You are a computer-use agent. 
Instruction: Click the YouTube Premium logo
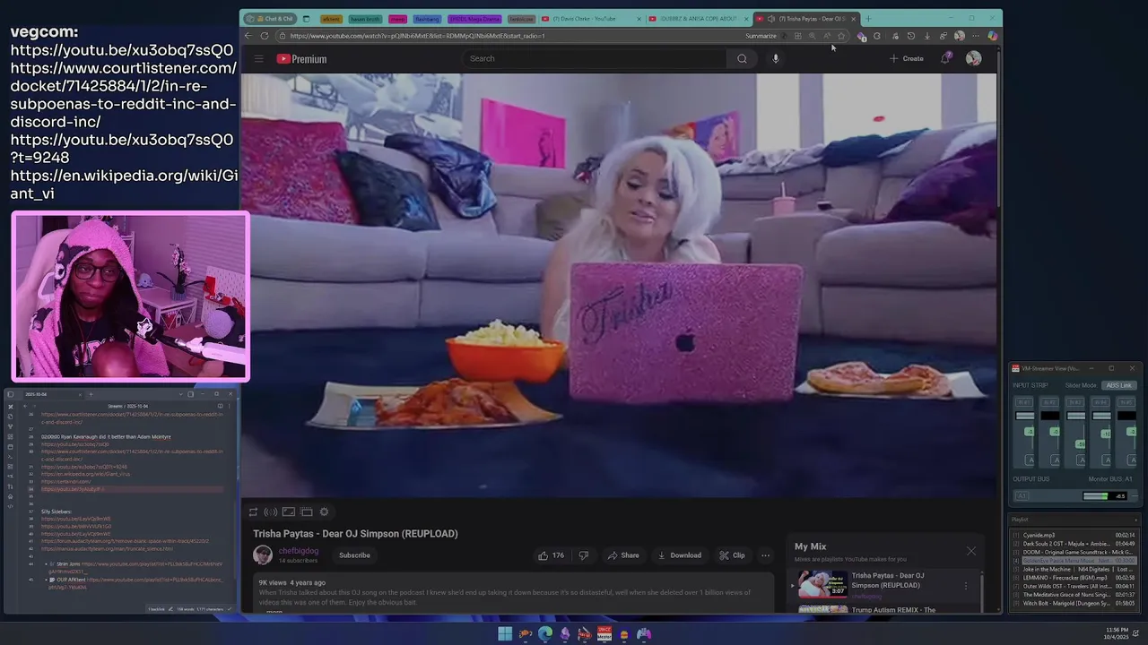tap(301, 59)
